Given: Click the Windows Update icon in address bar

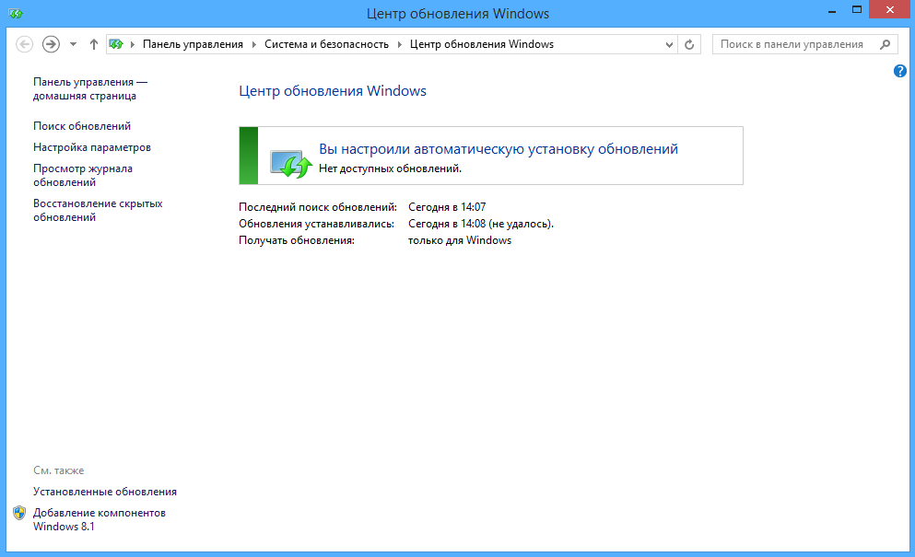Looking at the screenshot, I should click(116, 44).
